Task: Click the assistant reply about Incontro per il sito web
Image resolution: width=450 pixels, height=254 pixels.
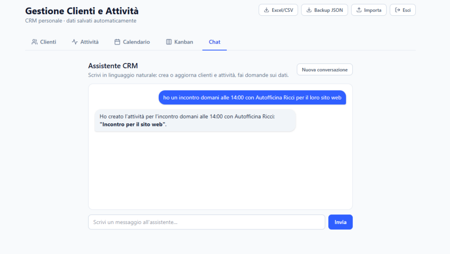Action: click(x=195, y=120)
